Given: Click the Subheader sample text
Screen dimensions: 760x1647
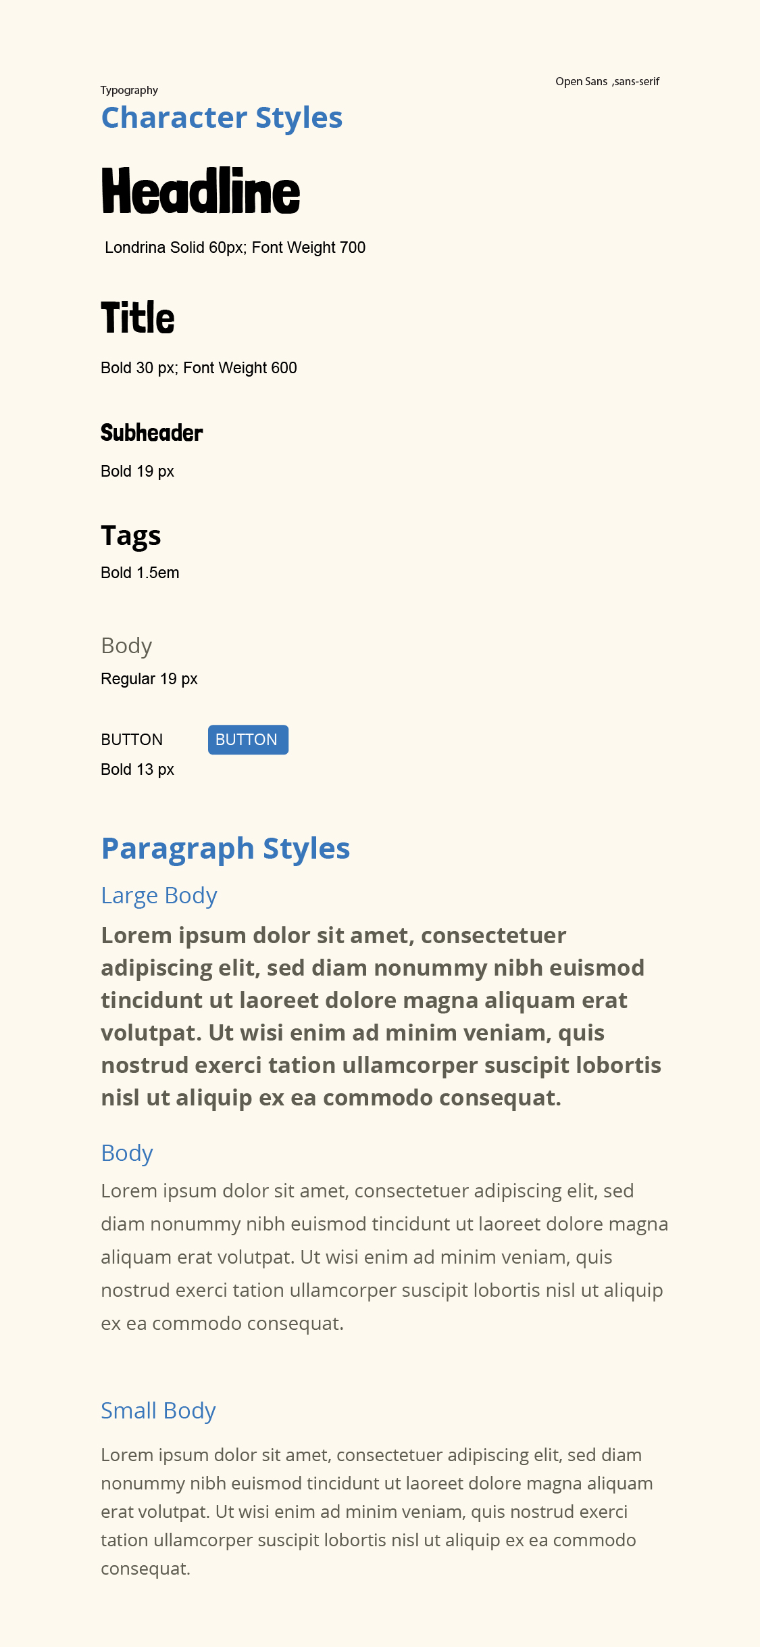Looking at the screenshot, I should click(152, 433).
